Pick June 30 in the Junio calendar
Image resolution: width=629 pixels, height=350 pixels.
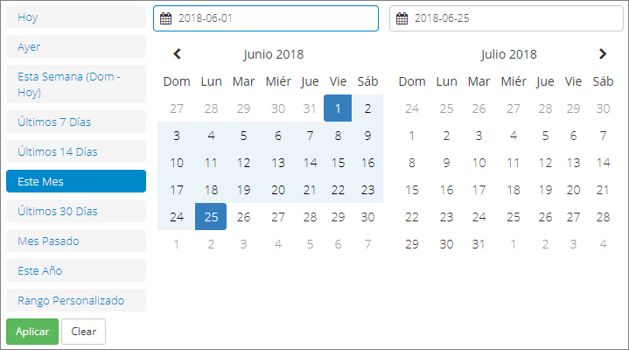[x=367, y=217]
